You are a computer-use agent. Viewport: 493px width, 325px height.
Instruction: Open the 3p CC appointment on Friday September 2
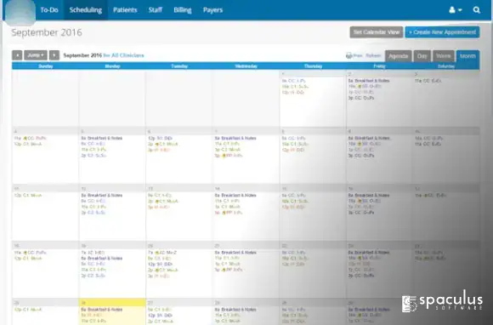(x=361, y=98)
